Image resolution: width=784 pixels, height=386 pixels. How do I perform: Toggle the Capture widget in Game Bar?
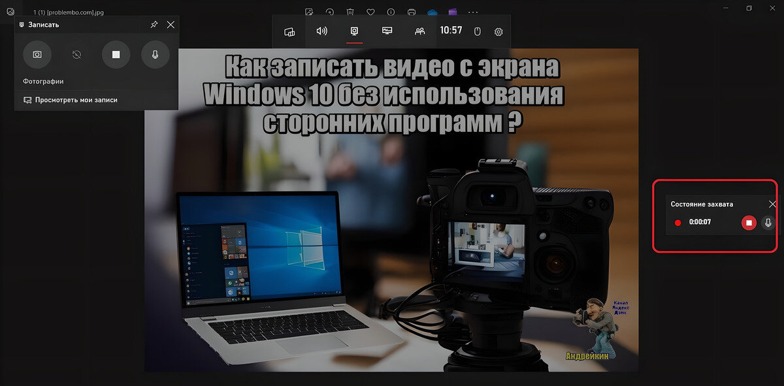click(x=354, y=31)
